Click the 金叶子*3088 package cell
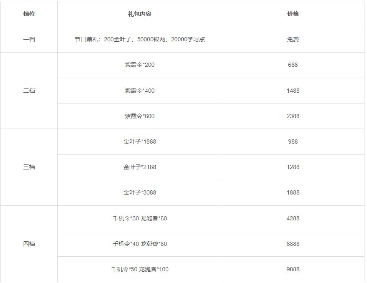This screenshot has height=283, width=367. (x=140, y=192)
